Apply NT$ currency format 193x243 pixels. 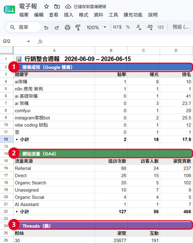point(117,27)
